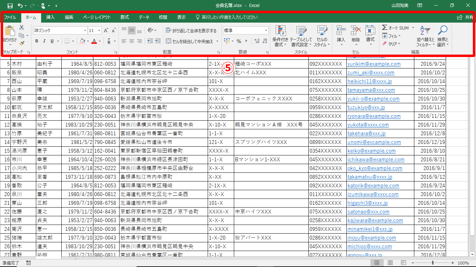The width and height of the screenshot is (476, 267).
Task: Toggle align text right
Action: (139, 41)
